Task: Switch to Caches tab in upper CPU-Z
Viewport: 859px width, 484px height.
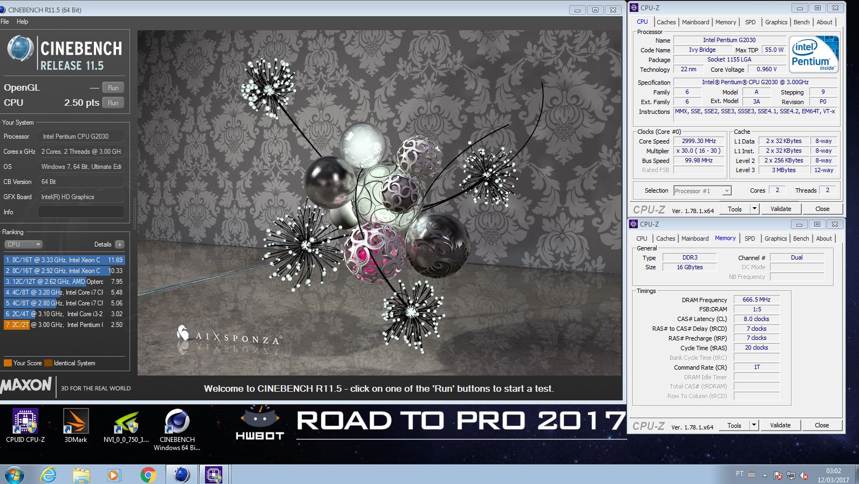Action: (x=666, y=22)
